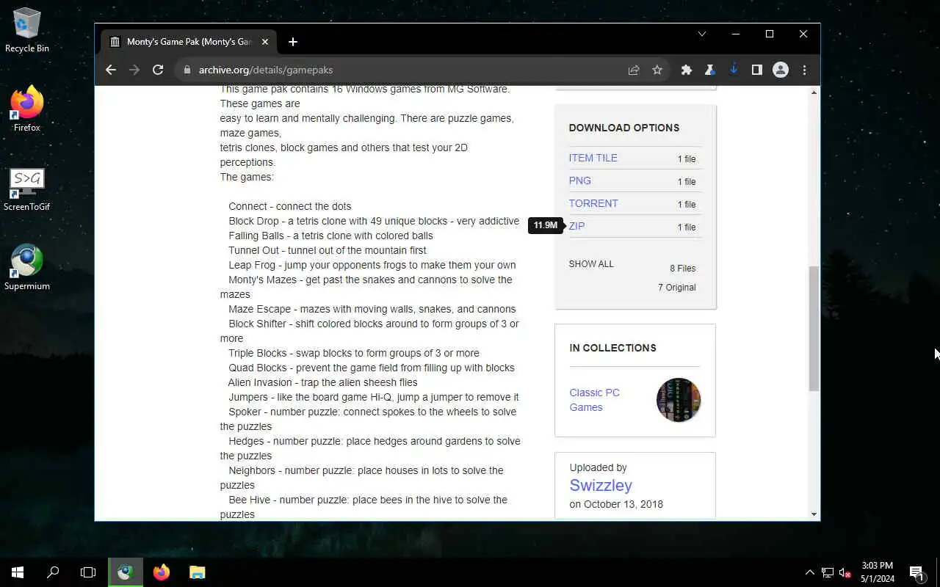Open the Windows Start menu
Screen dimensions: 940x587
pyautogui.click(x=18, y=572)
